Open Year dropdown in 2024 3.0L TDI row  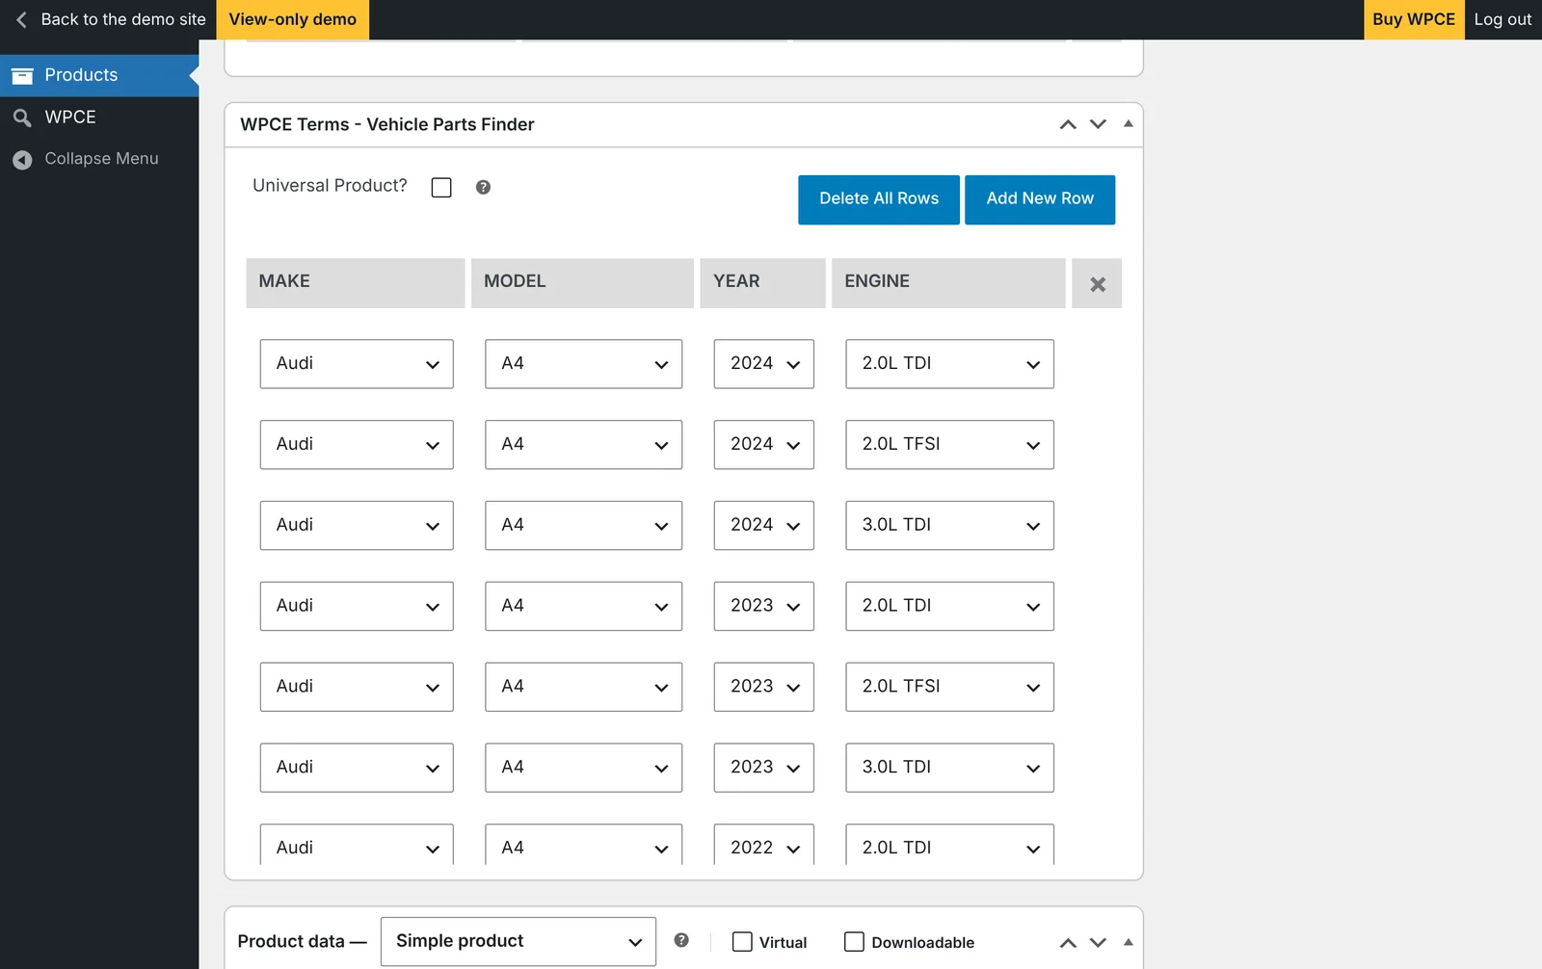tap(763, 526)
